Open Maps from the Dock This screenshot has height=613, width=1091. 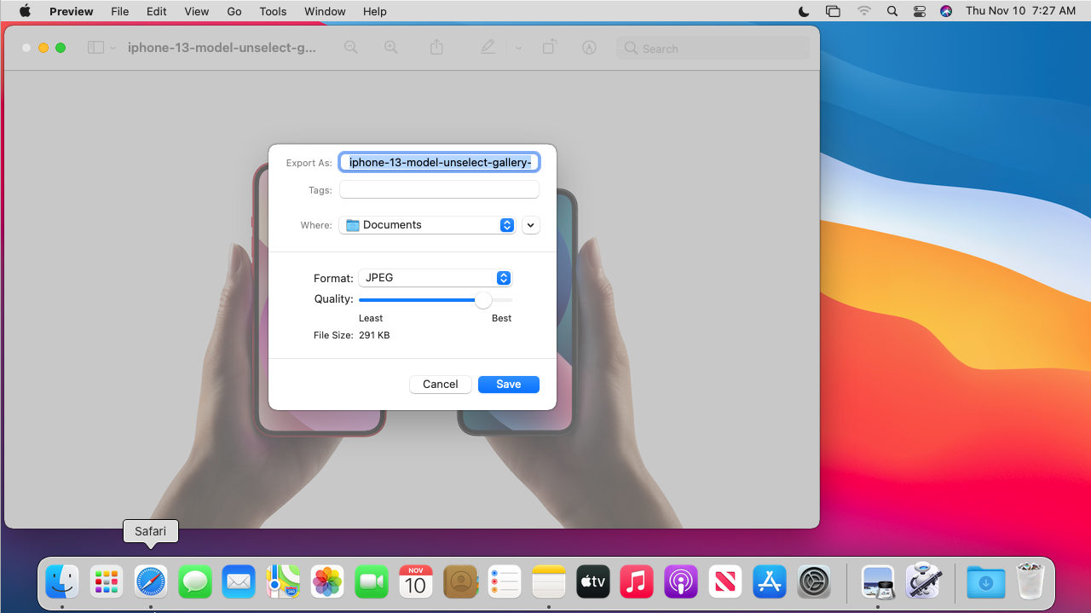coord(283,581)
